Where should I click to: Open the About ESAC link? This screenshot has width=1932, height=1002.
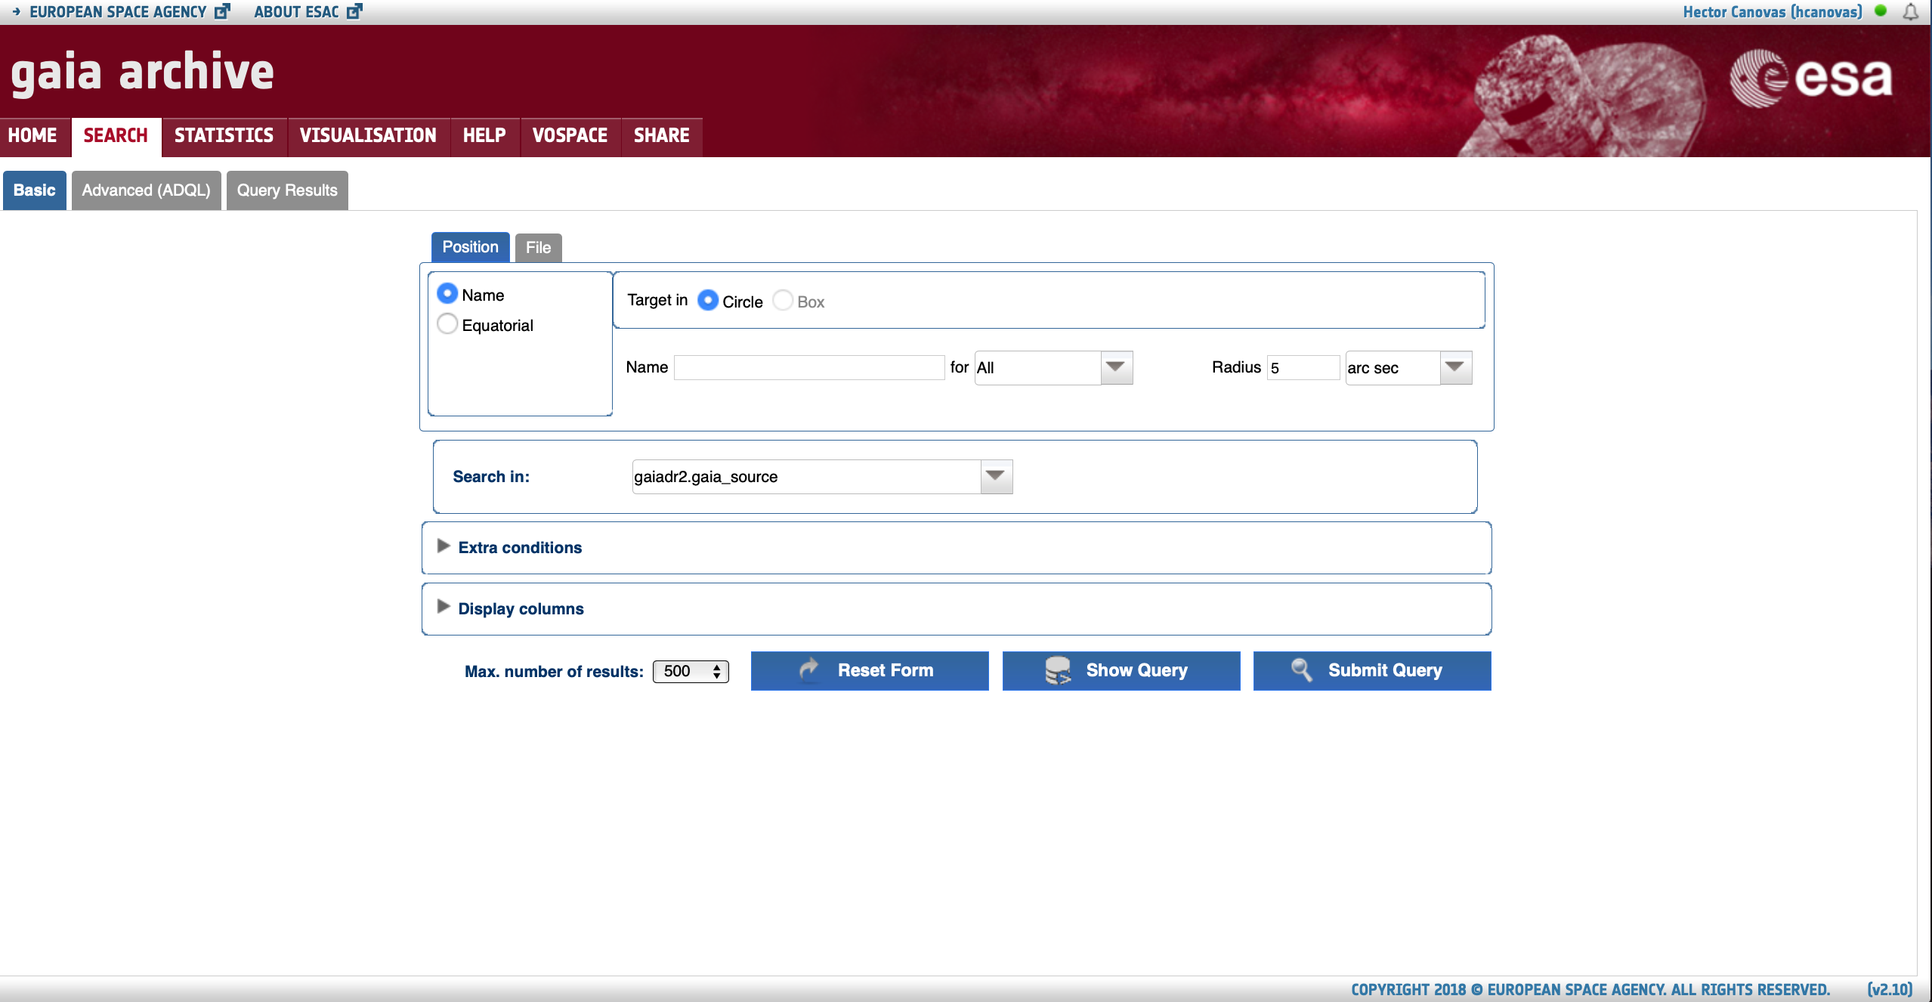(296, 12)
